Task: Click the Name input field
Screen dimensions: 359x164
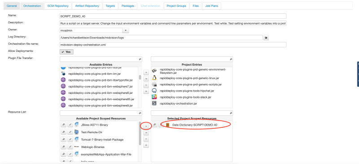Action: click(x=173, y=16)
